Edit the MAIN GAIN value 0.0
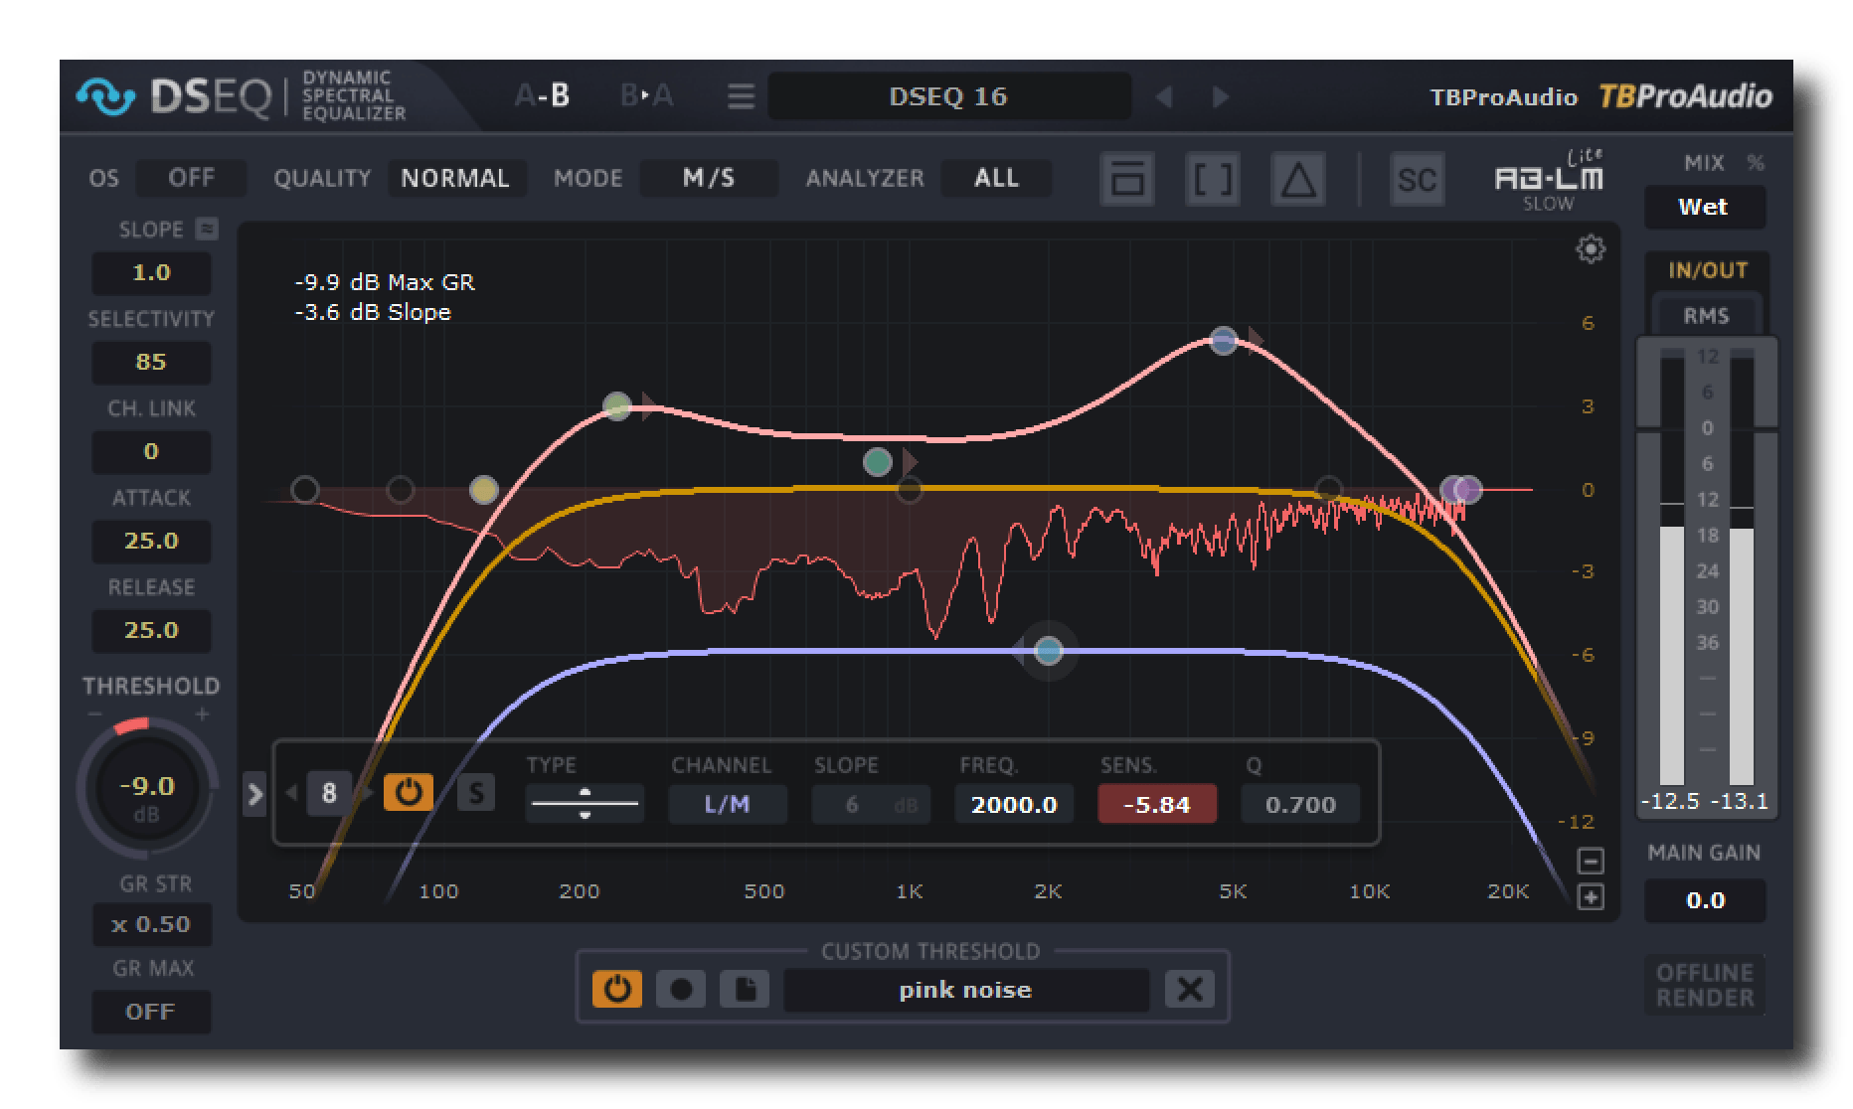Screen dimensions: 1853x1109 (1705, 900)
